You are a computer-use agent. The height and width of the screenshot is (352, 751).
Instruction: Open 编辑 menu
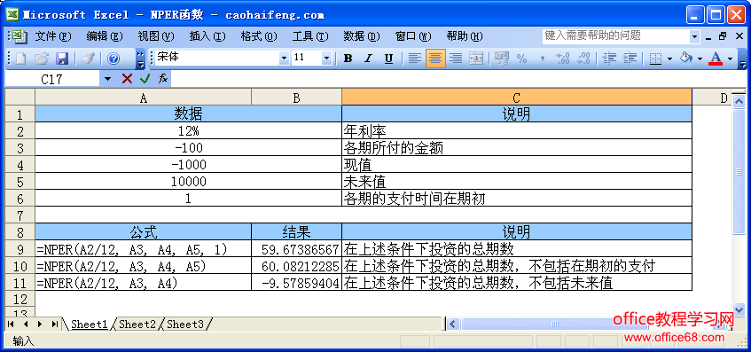[105, 36]
